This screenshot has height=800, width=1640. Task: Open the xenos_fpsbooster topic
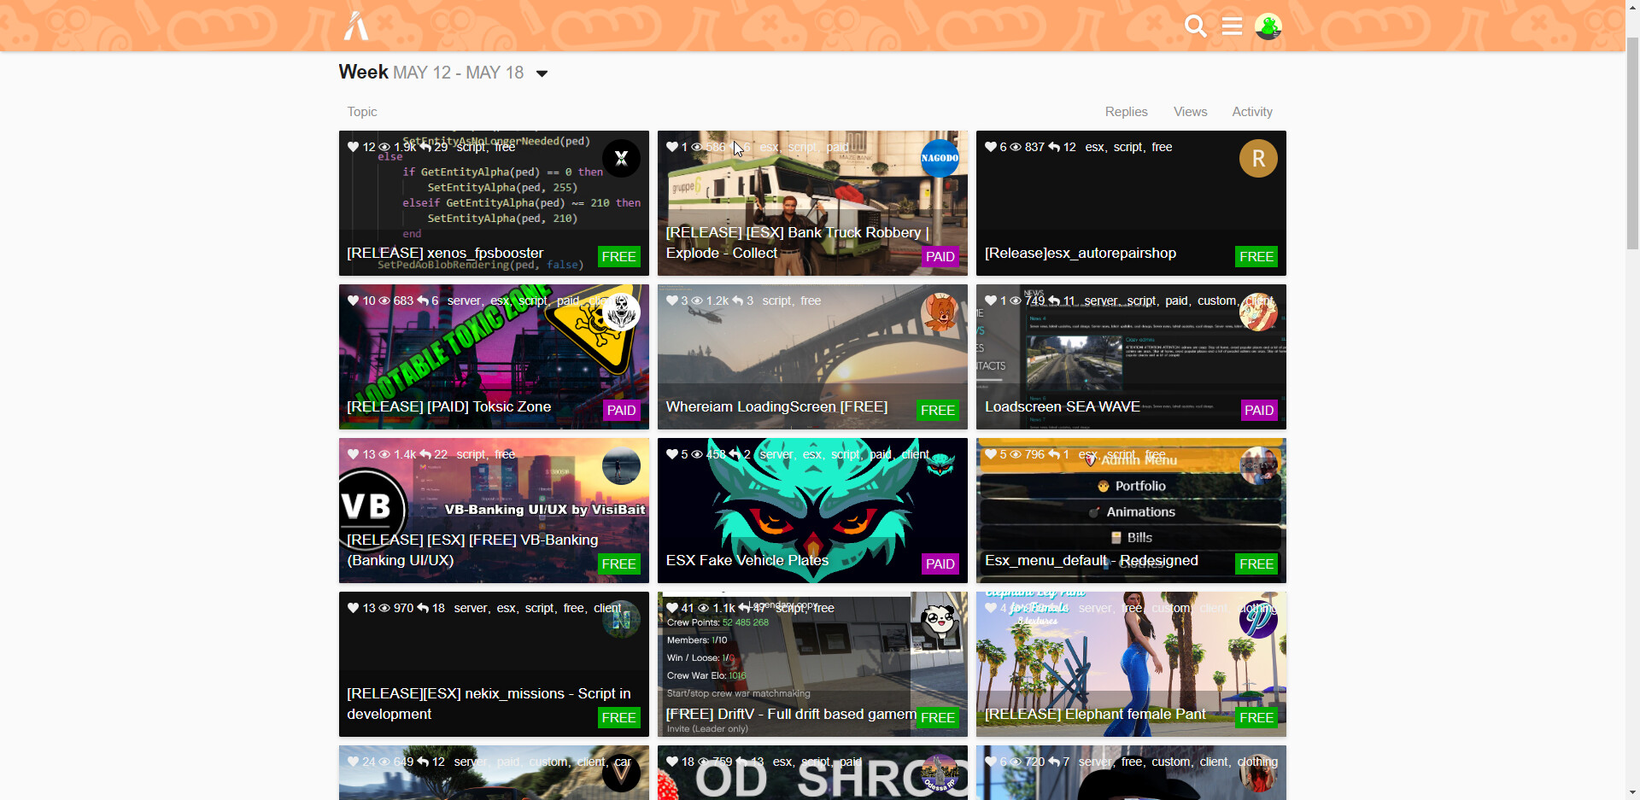(445, 253)
